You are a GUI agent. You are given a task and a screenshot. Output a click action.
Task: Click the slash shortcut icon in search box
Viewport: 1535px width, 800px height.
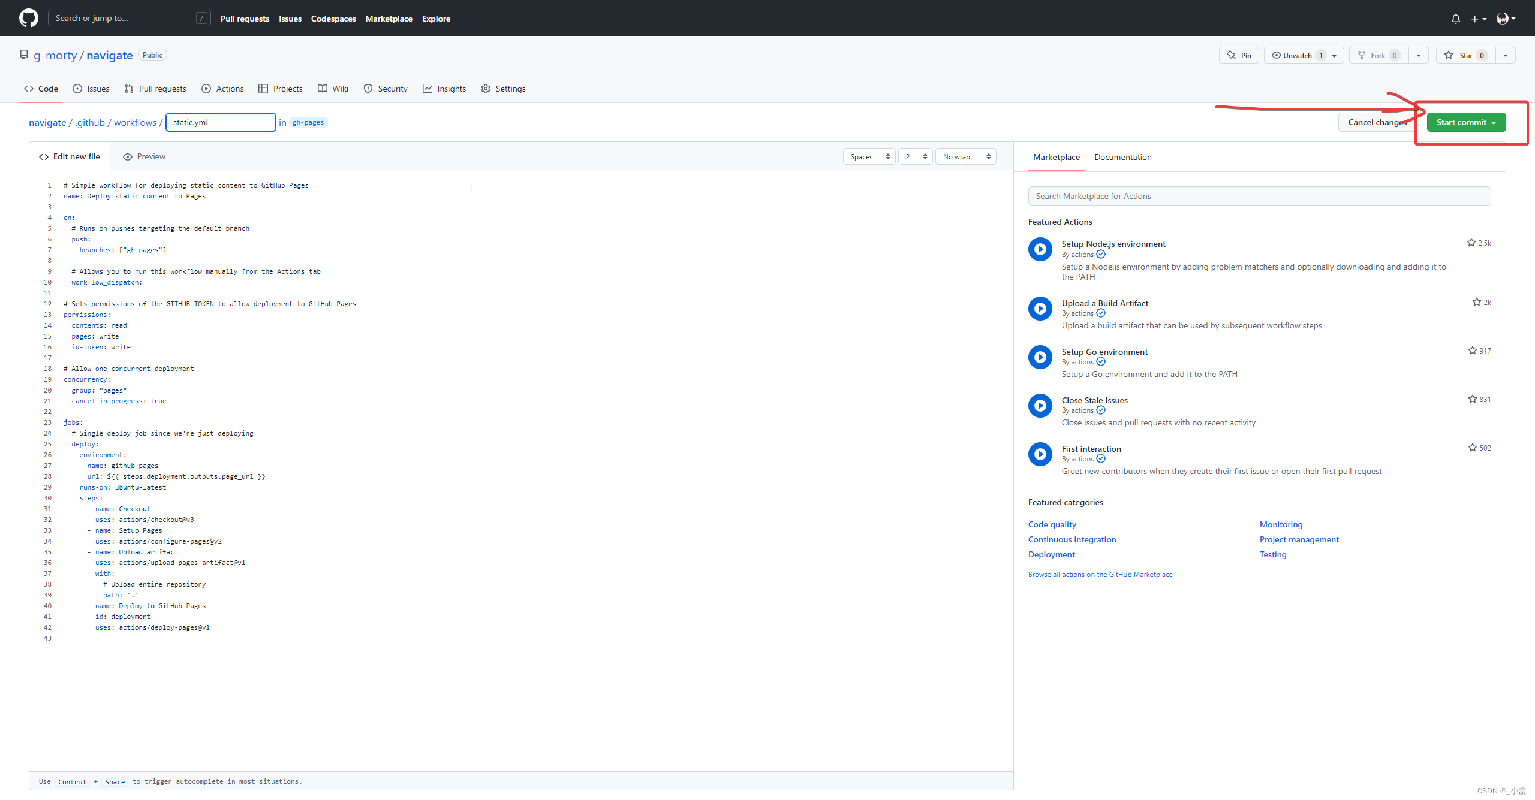(x=202, y=19)
